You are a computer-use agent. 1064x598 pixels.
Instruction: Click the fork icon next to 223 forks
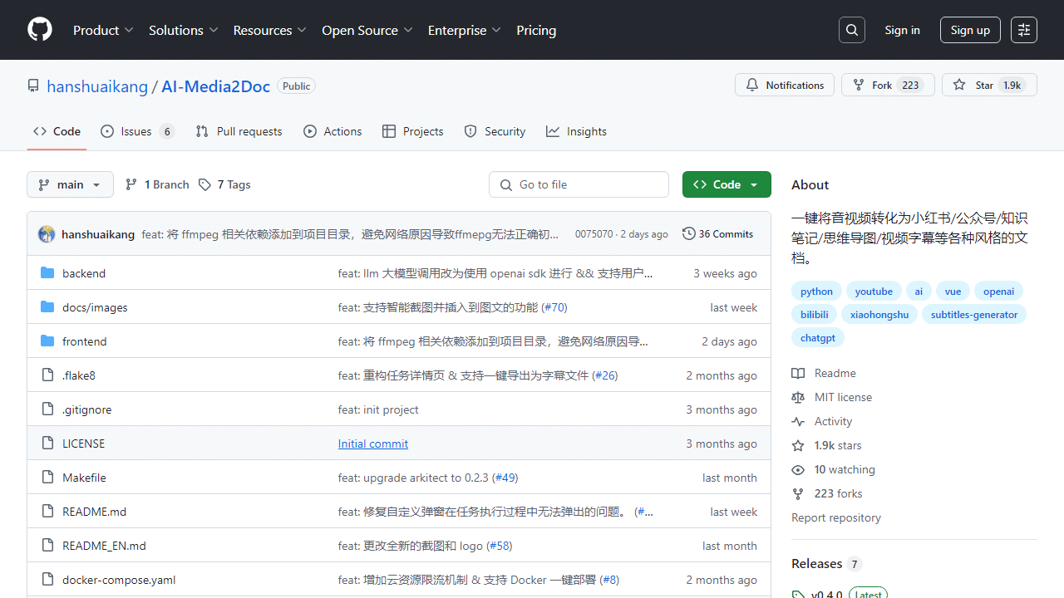point(798,493)
